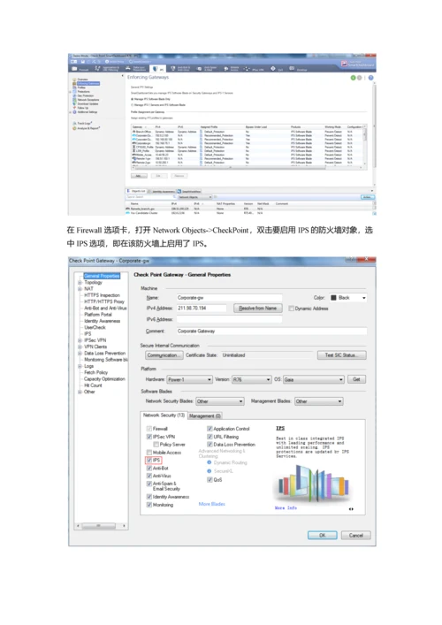Click the More Blades link
The height and width of the screenshot is (625, 442).
211,504
